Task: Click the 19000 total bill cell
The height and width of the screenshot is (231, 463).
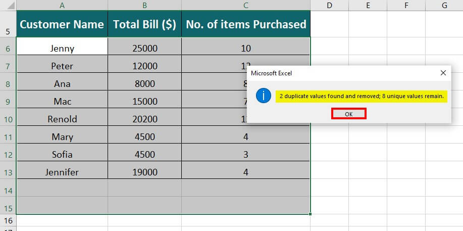Action: point(145,170)
